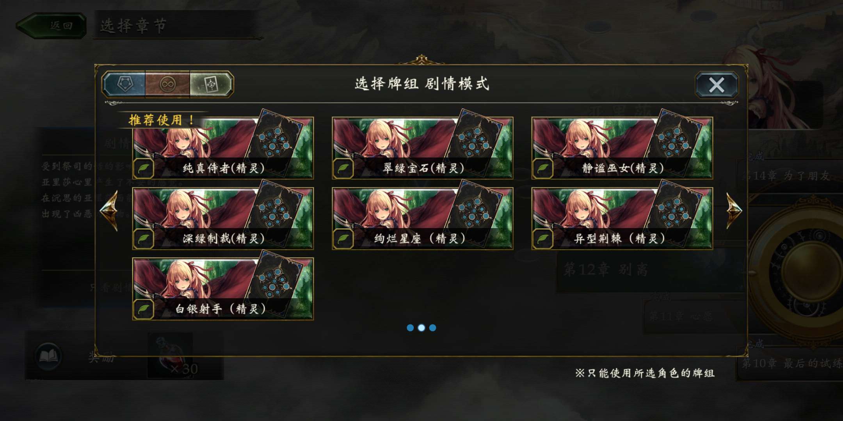Viewport: 843px width, 421px height.
Task: Open the card-shaped deck format icon
Action: point(211,84)
